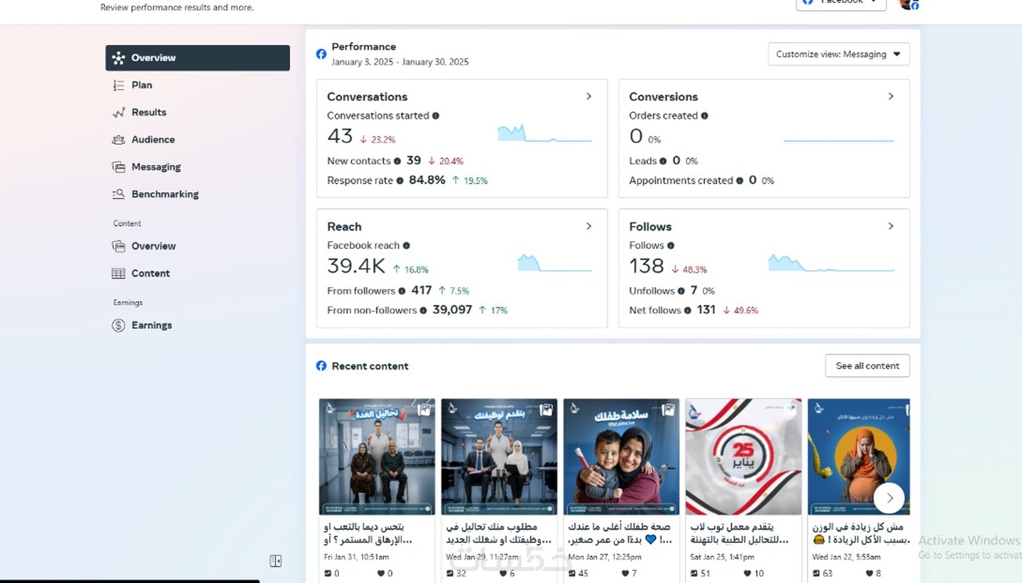Open the Customize view: Messaging dropdown
Image resolution: width=1022 pixels, height=583 pixels.
pyautogui.click(x=839, y=54)
